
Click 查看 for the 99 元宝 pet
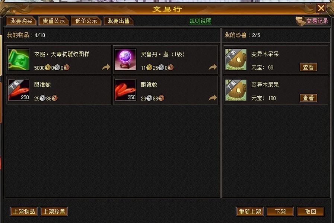coord(308,67)
